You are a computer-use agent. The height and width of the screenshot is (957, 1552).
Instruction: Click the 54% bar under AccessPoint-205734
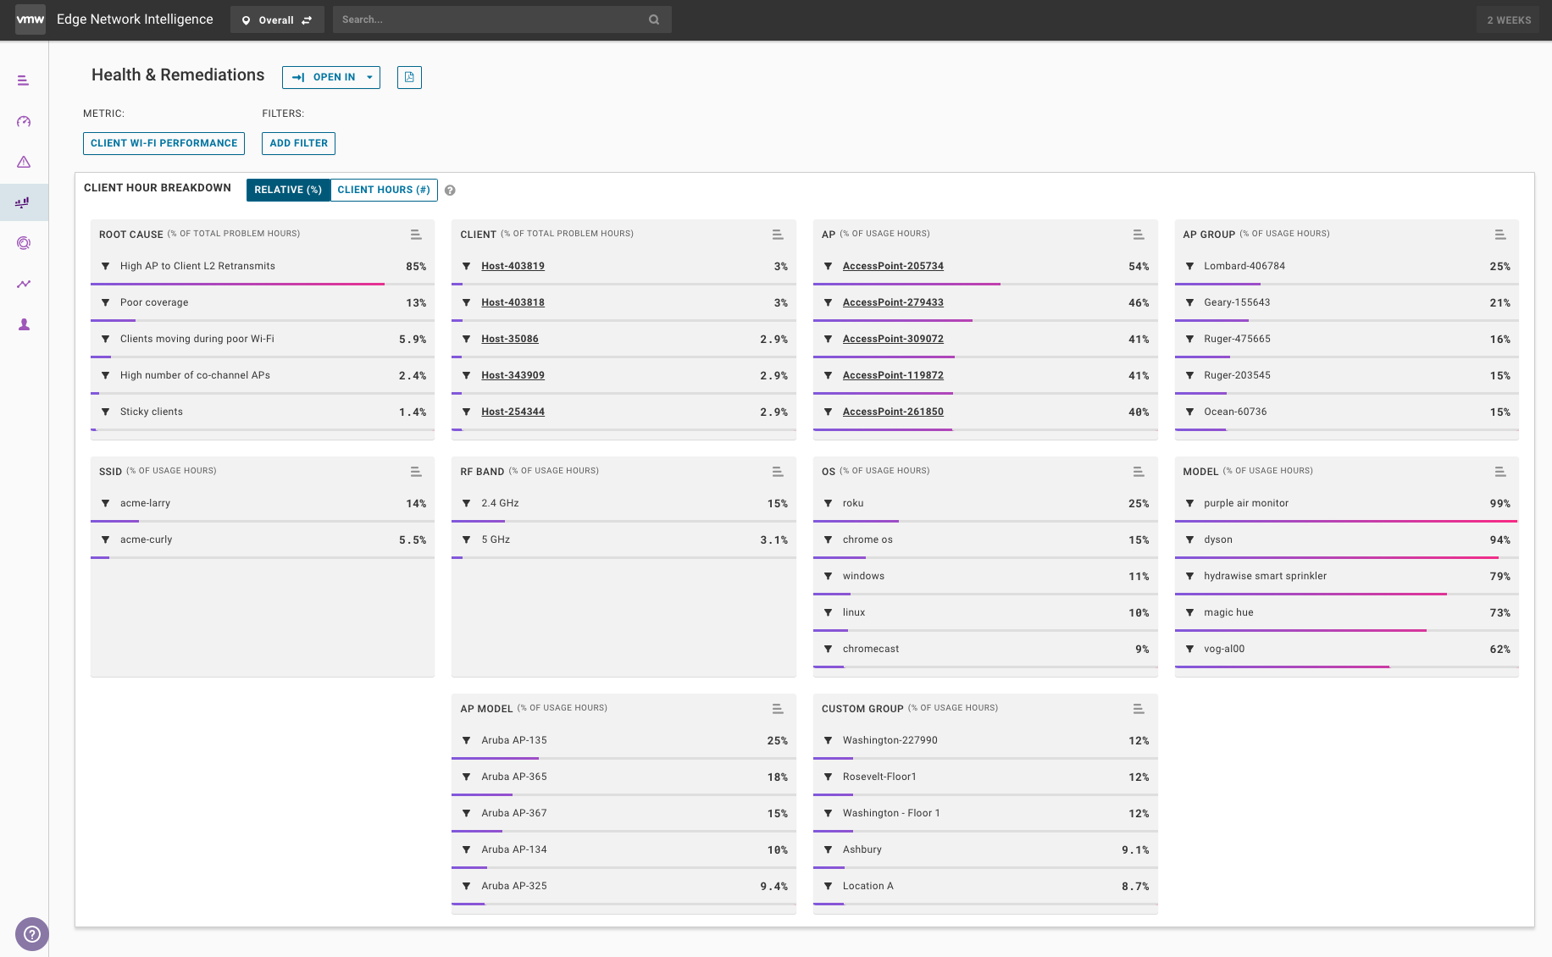point(906,284)
